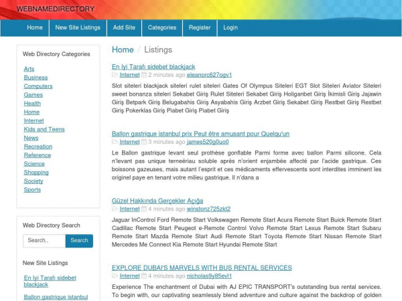The width and height of the screenshot is (402, 301).
Task: Click calendar icon beside 2 minutes ago
Action: [x=144, y=75]
